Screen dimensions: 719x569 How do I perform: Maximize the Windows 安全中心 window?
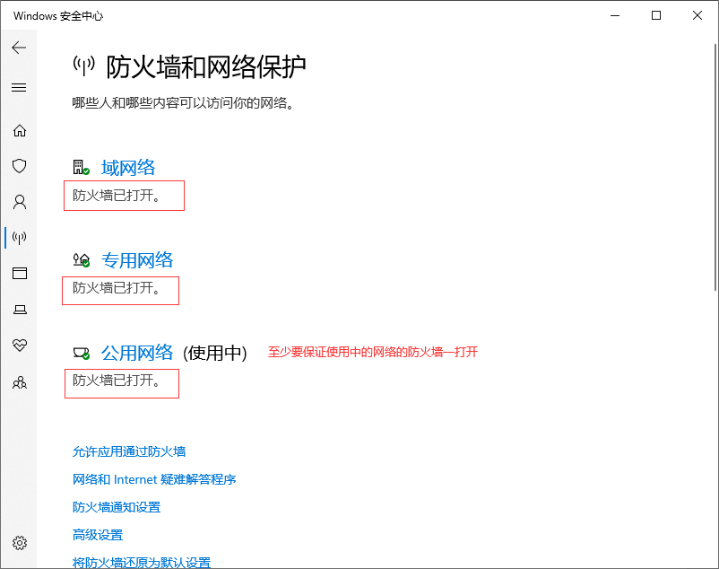coord(656,15)
